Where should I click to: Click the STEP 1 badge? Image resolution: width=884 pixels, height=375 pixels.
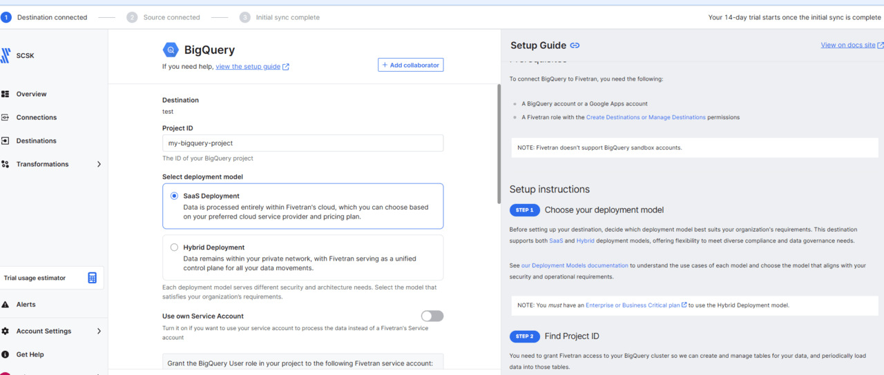point(524,210)
